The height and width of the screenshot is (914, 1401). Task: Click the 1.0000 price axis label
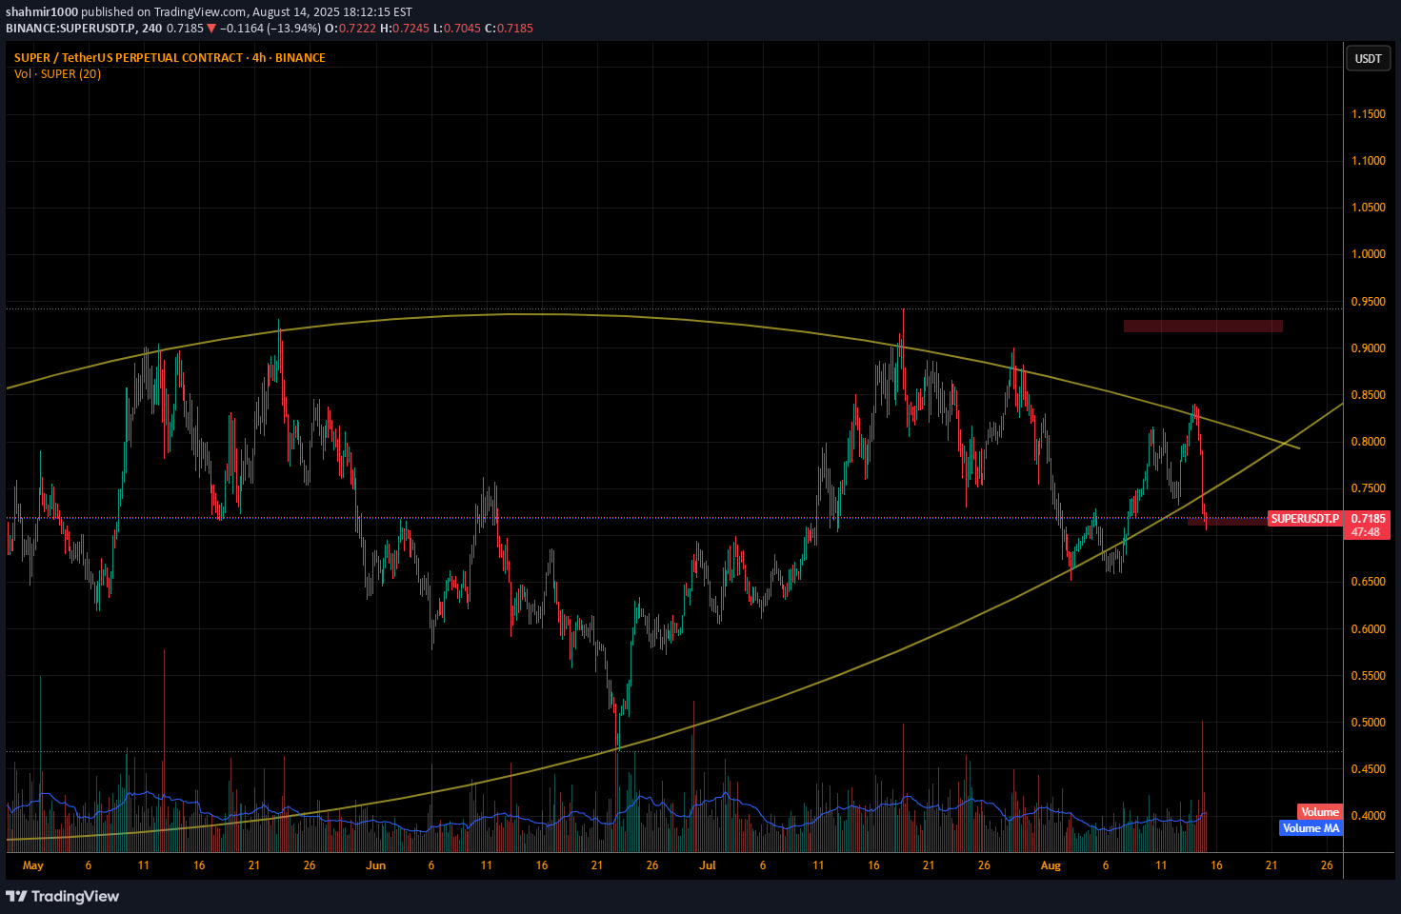pyautogui.click(x=1369, y=254)
